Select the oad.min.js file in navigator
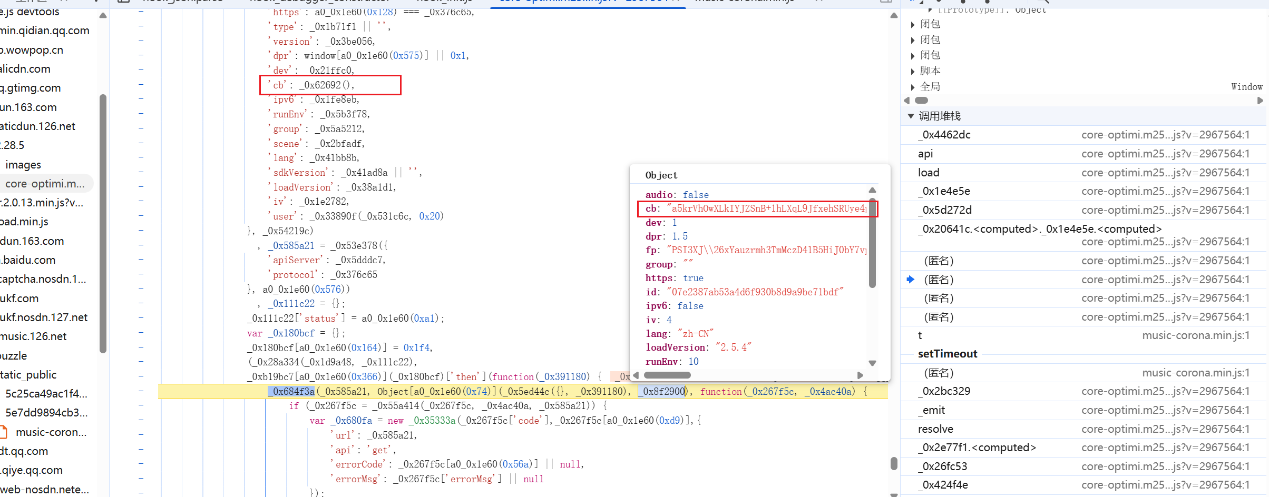 click(24, 222)
